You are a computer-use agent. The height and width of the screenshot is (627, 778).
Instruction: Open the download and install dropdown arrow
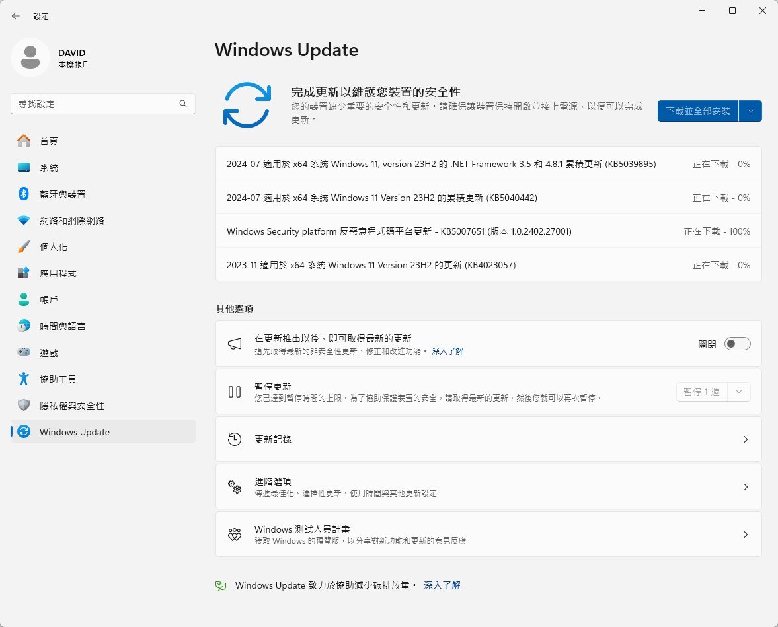(751, 111)
